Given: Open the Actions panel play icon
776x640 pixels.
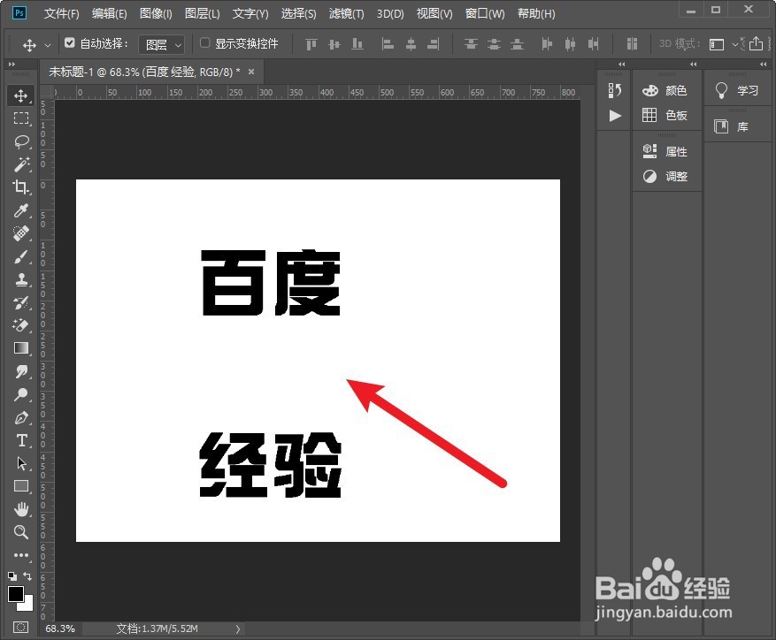Looking at the screenshot, I should pyautogui.click(x=615, y=116).
